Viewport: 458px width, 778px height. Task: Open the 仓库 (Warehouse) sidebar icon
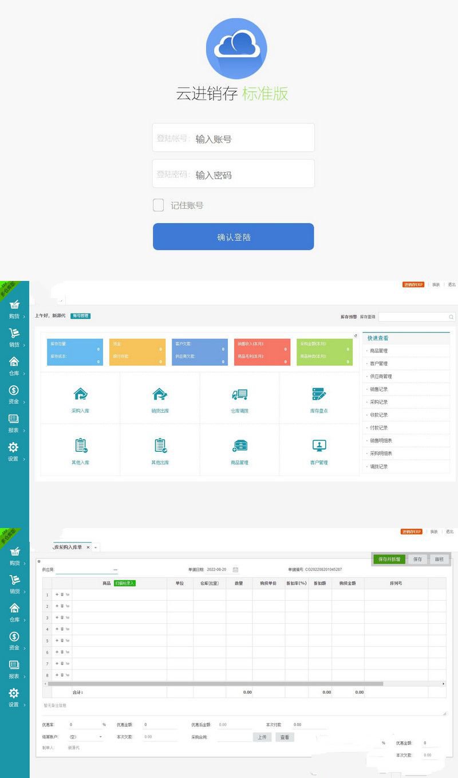pyautogui.click(x=13, y=365)
